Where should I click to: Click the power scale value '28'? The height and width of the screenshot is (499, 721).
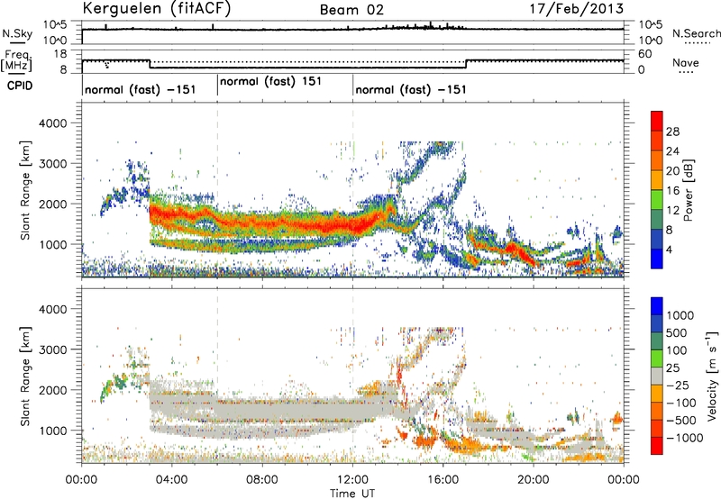point(672,132)
